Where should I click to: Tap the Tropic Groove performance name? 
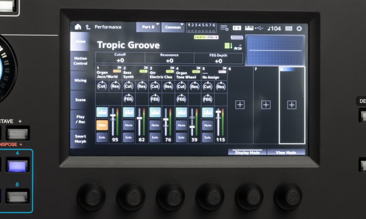(x=128, y=45)
